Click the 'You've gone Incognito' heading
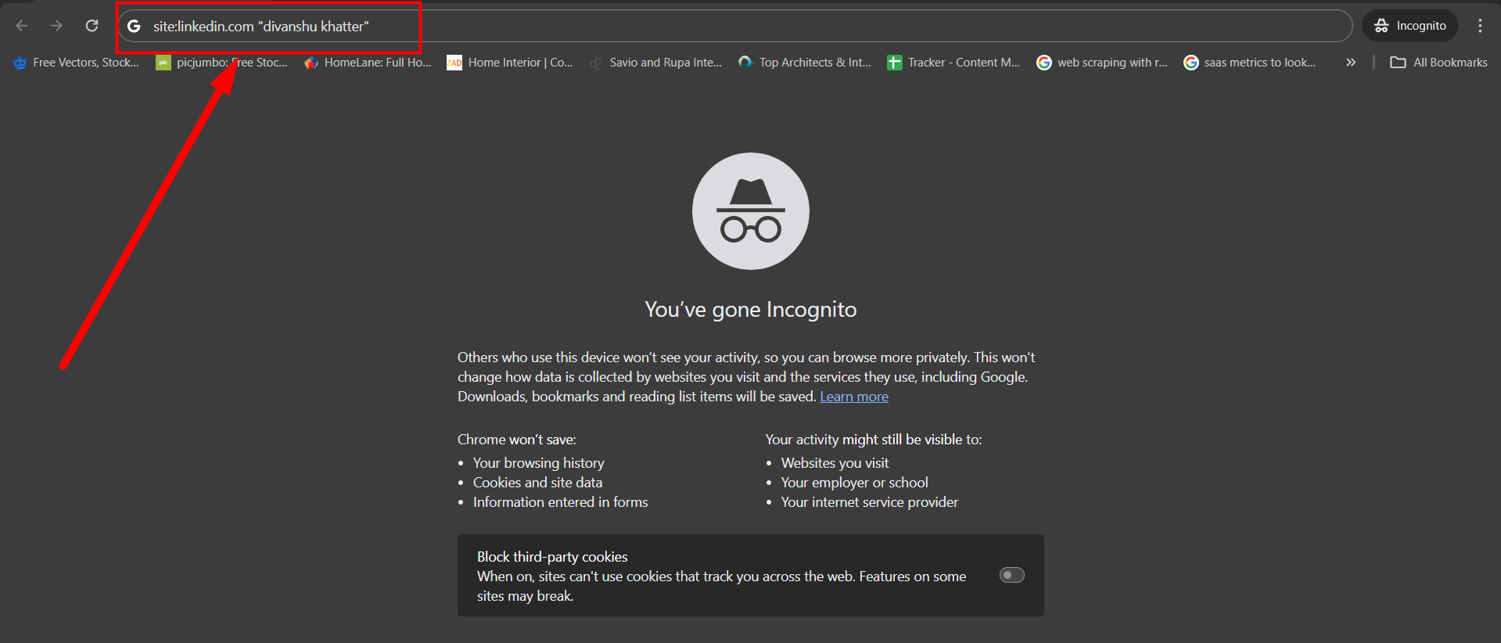The height and width of the screenshot is (643, 1501). [751, 310]
